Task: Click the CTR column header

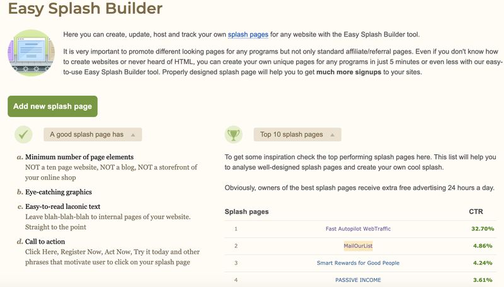Action: point(476,211)
